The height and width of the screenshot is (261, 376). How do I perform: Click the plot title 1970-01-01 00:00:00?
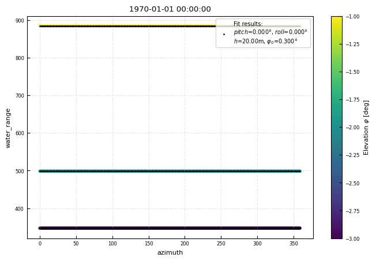170,9
